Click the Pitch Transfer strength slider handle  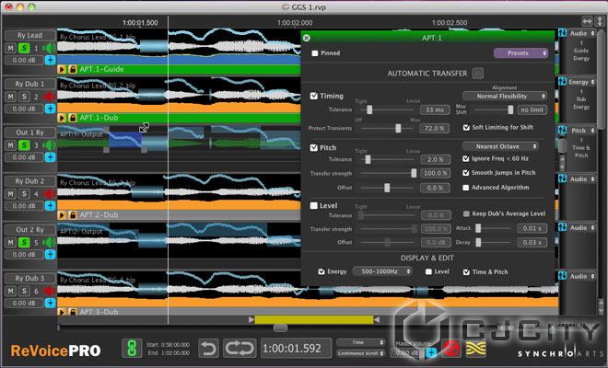click(414, 173)
